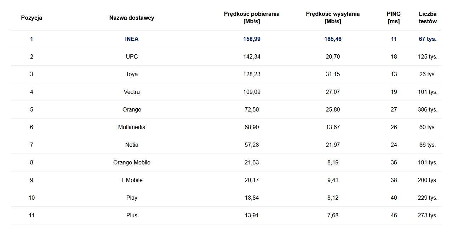Select the Netia provider name

click(x=132, y=145)
